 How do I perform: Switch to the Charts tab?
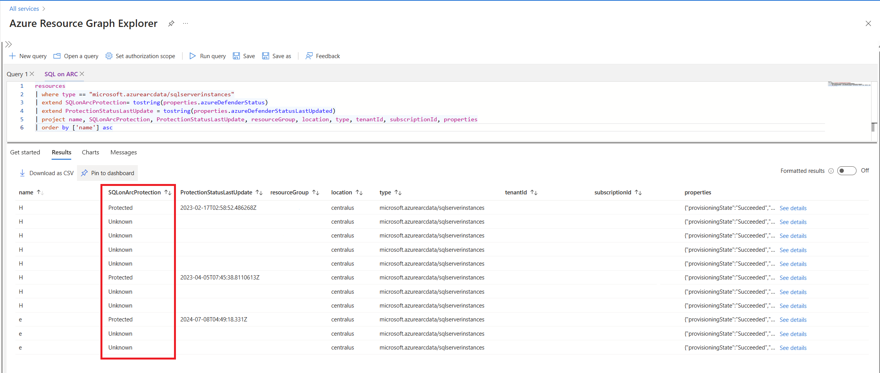tap(90, 152)
